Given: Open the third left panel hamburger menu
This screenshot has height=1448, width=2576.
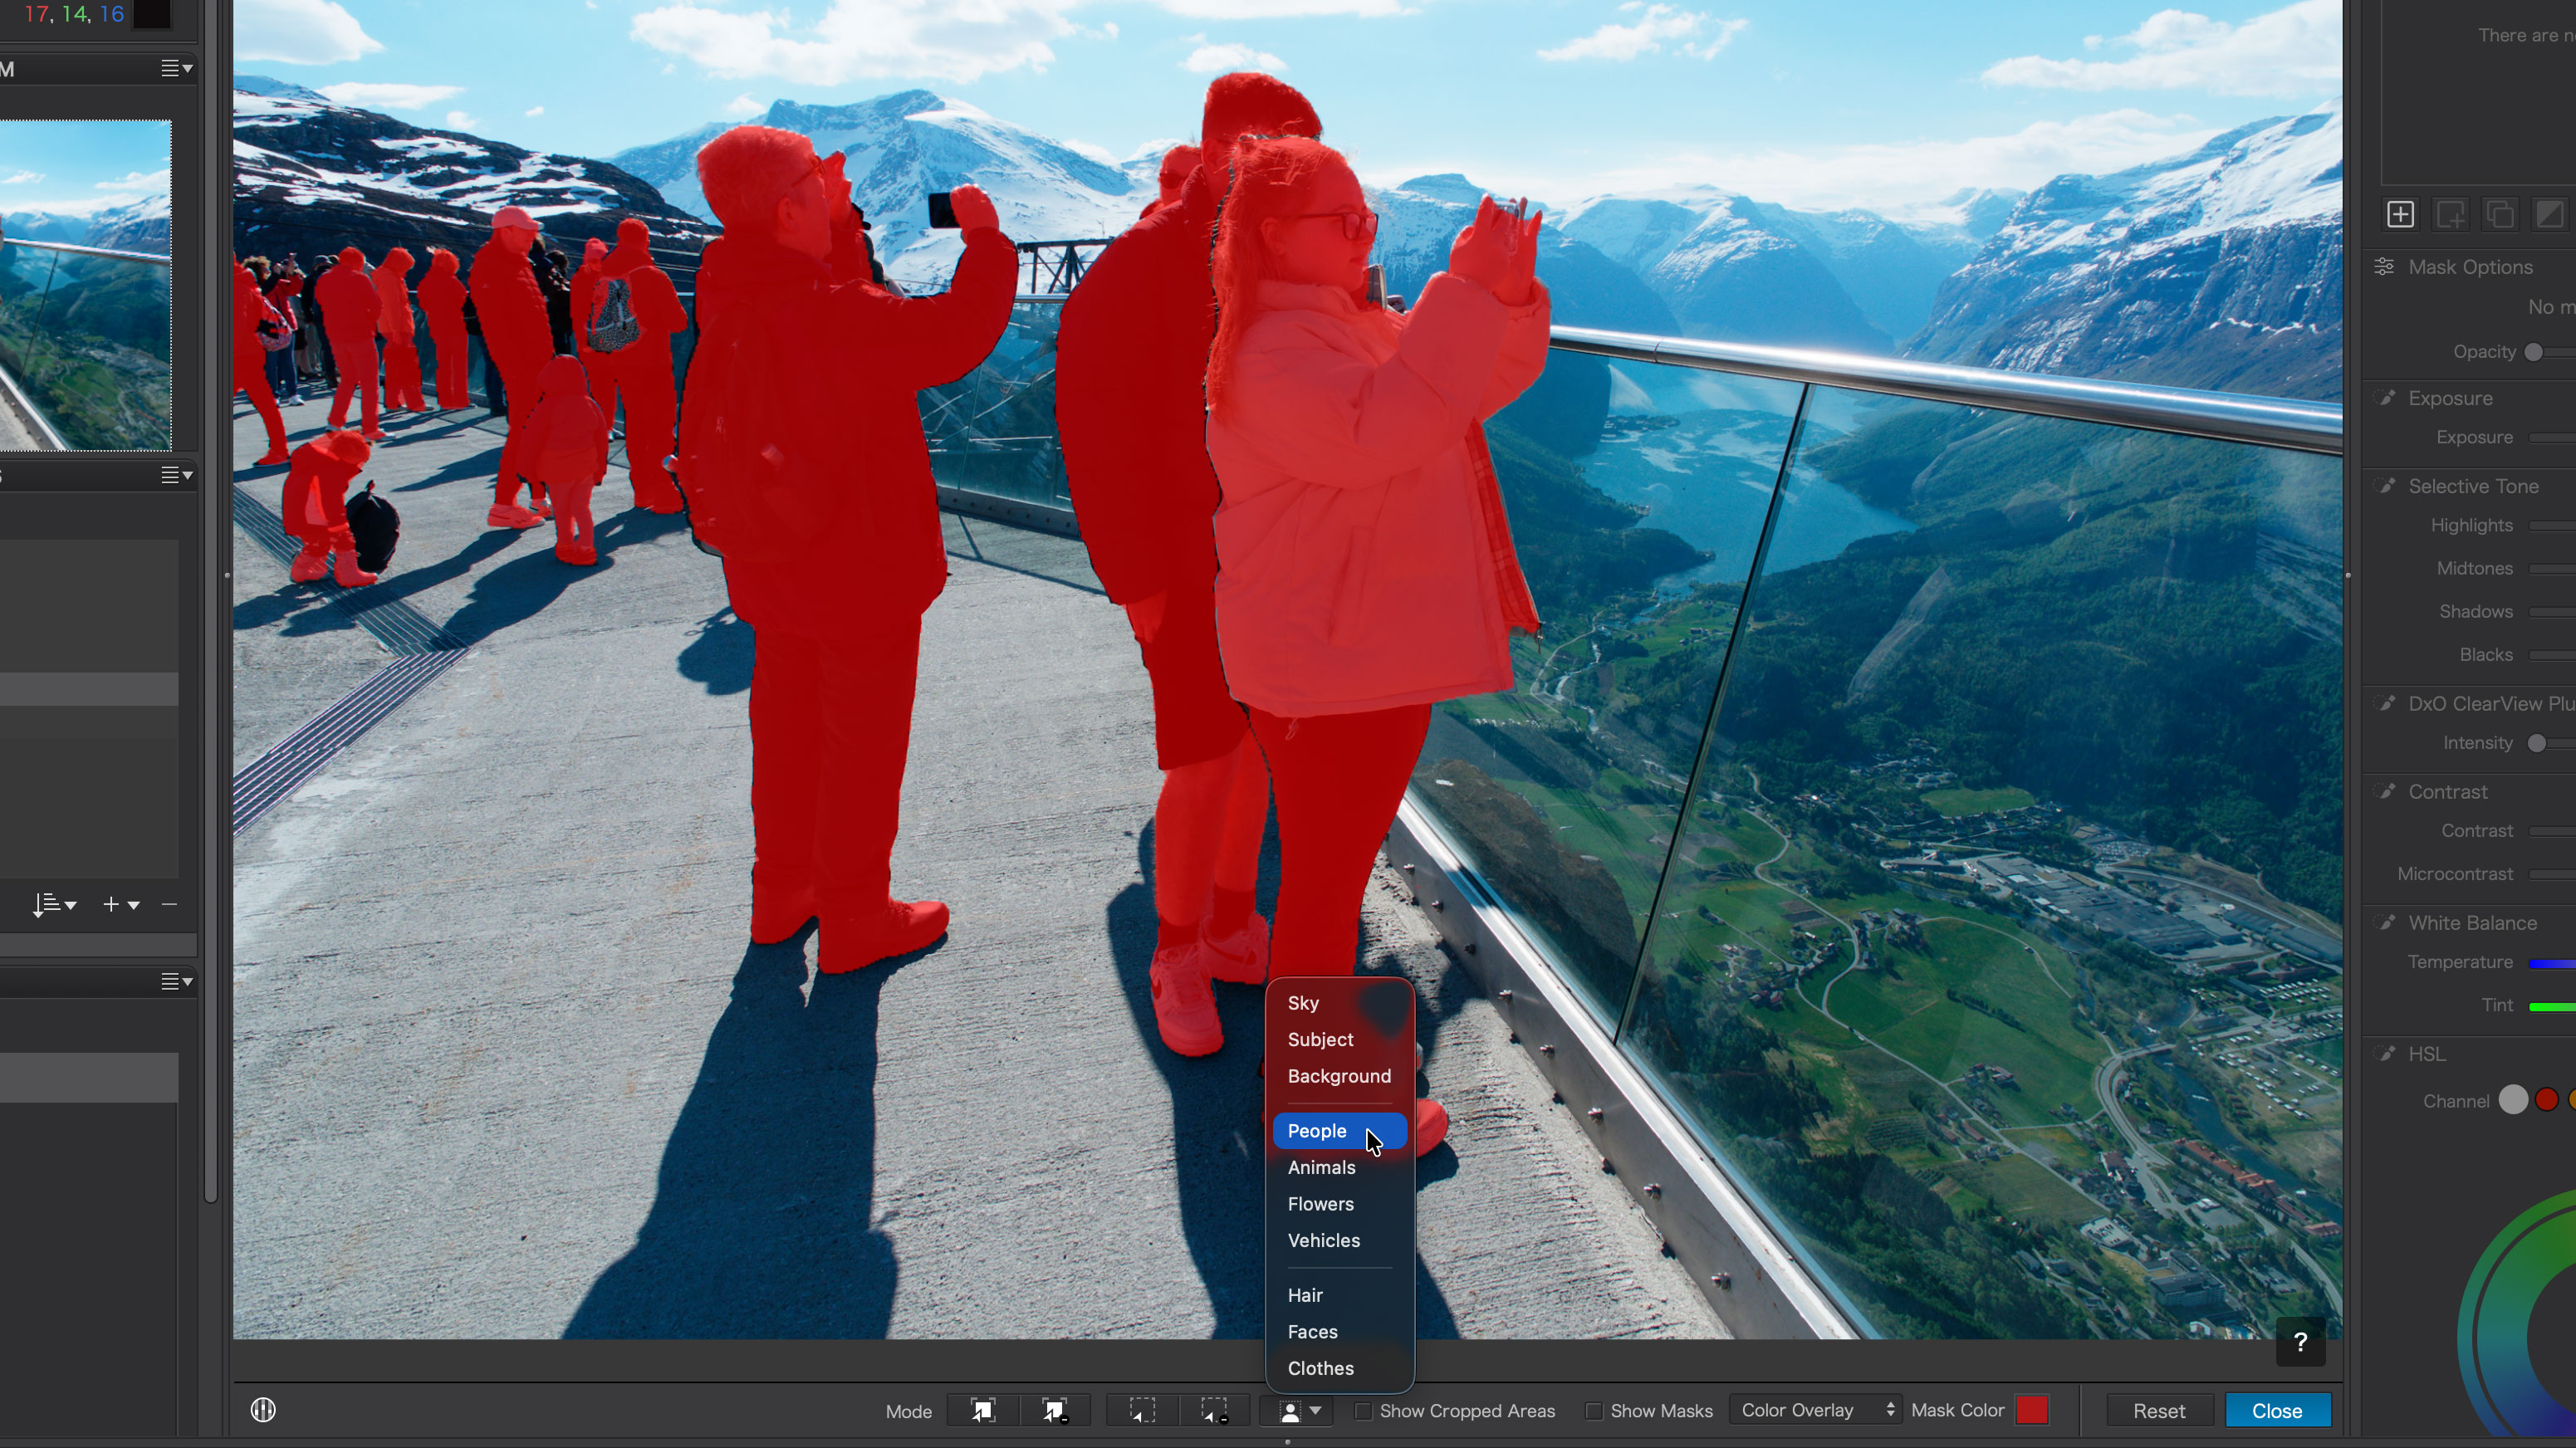Looking at the screenshot, I should 177,982.
